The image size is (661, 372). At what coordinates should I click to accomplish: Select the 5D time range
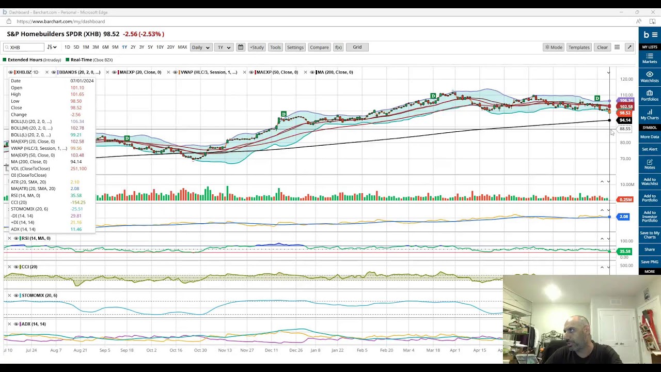76,47
